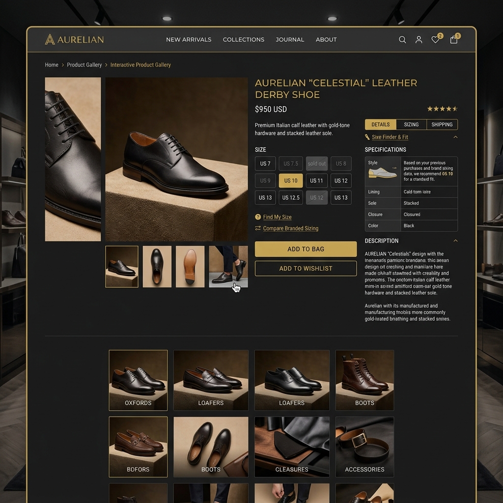This screenshot has width=503, height=503.
Task: Select the on-foot walking thumbnail
Action: tap(228, 267)
